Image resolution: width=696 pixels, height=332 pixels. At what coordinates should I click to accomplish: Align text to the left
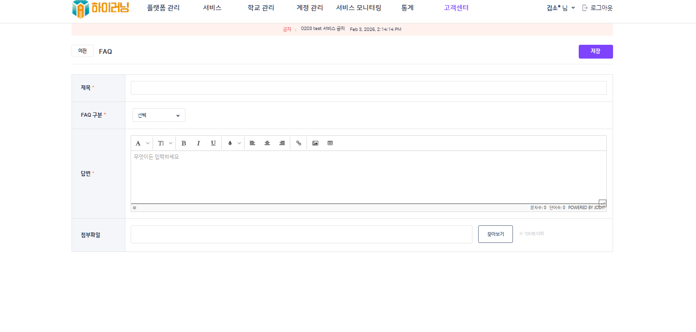[252, 143]
